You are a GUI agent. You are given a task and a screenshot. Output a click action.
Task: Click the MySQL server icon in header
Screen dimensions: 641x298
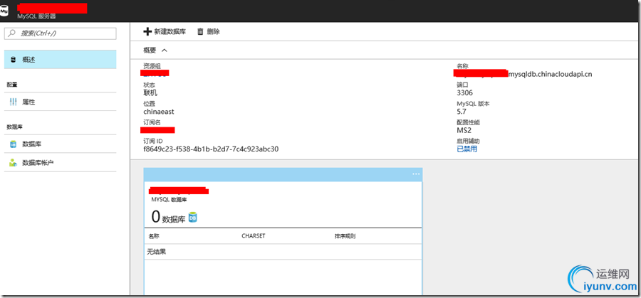click(x=4, y=11)
